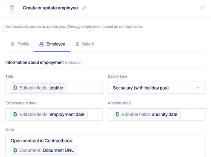The image size is (211, 157).
Task: Click into the Title input field
Action: tap(54, 88)
